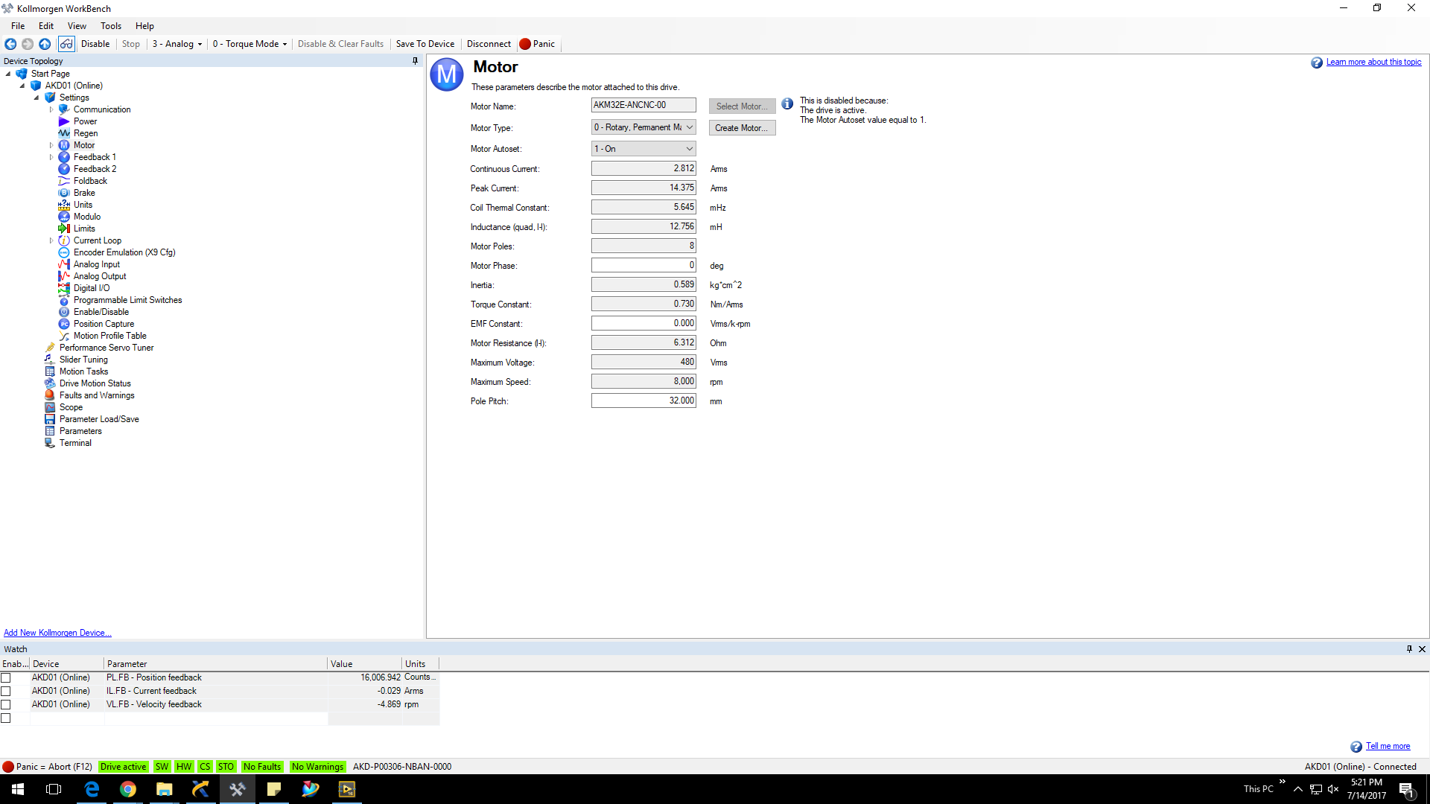
Task: Open the Communication settings icon
Action: point(64,109)
